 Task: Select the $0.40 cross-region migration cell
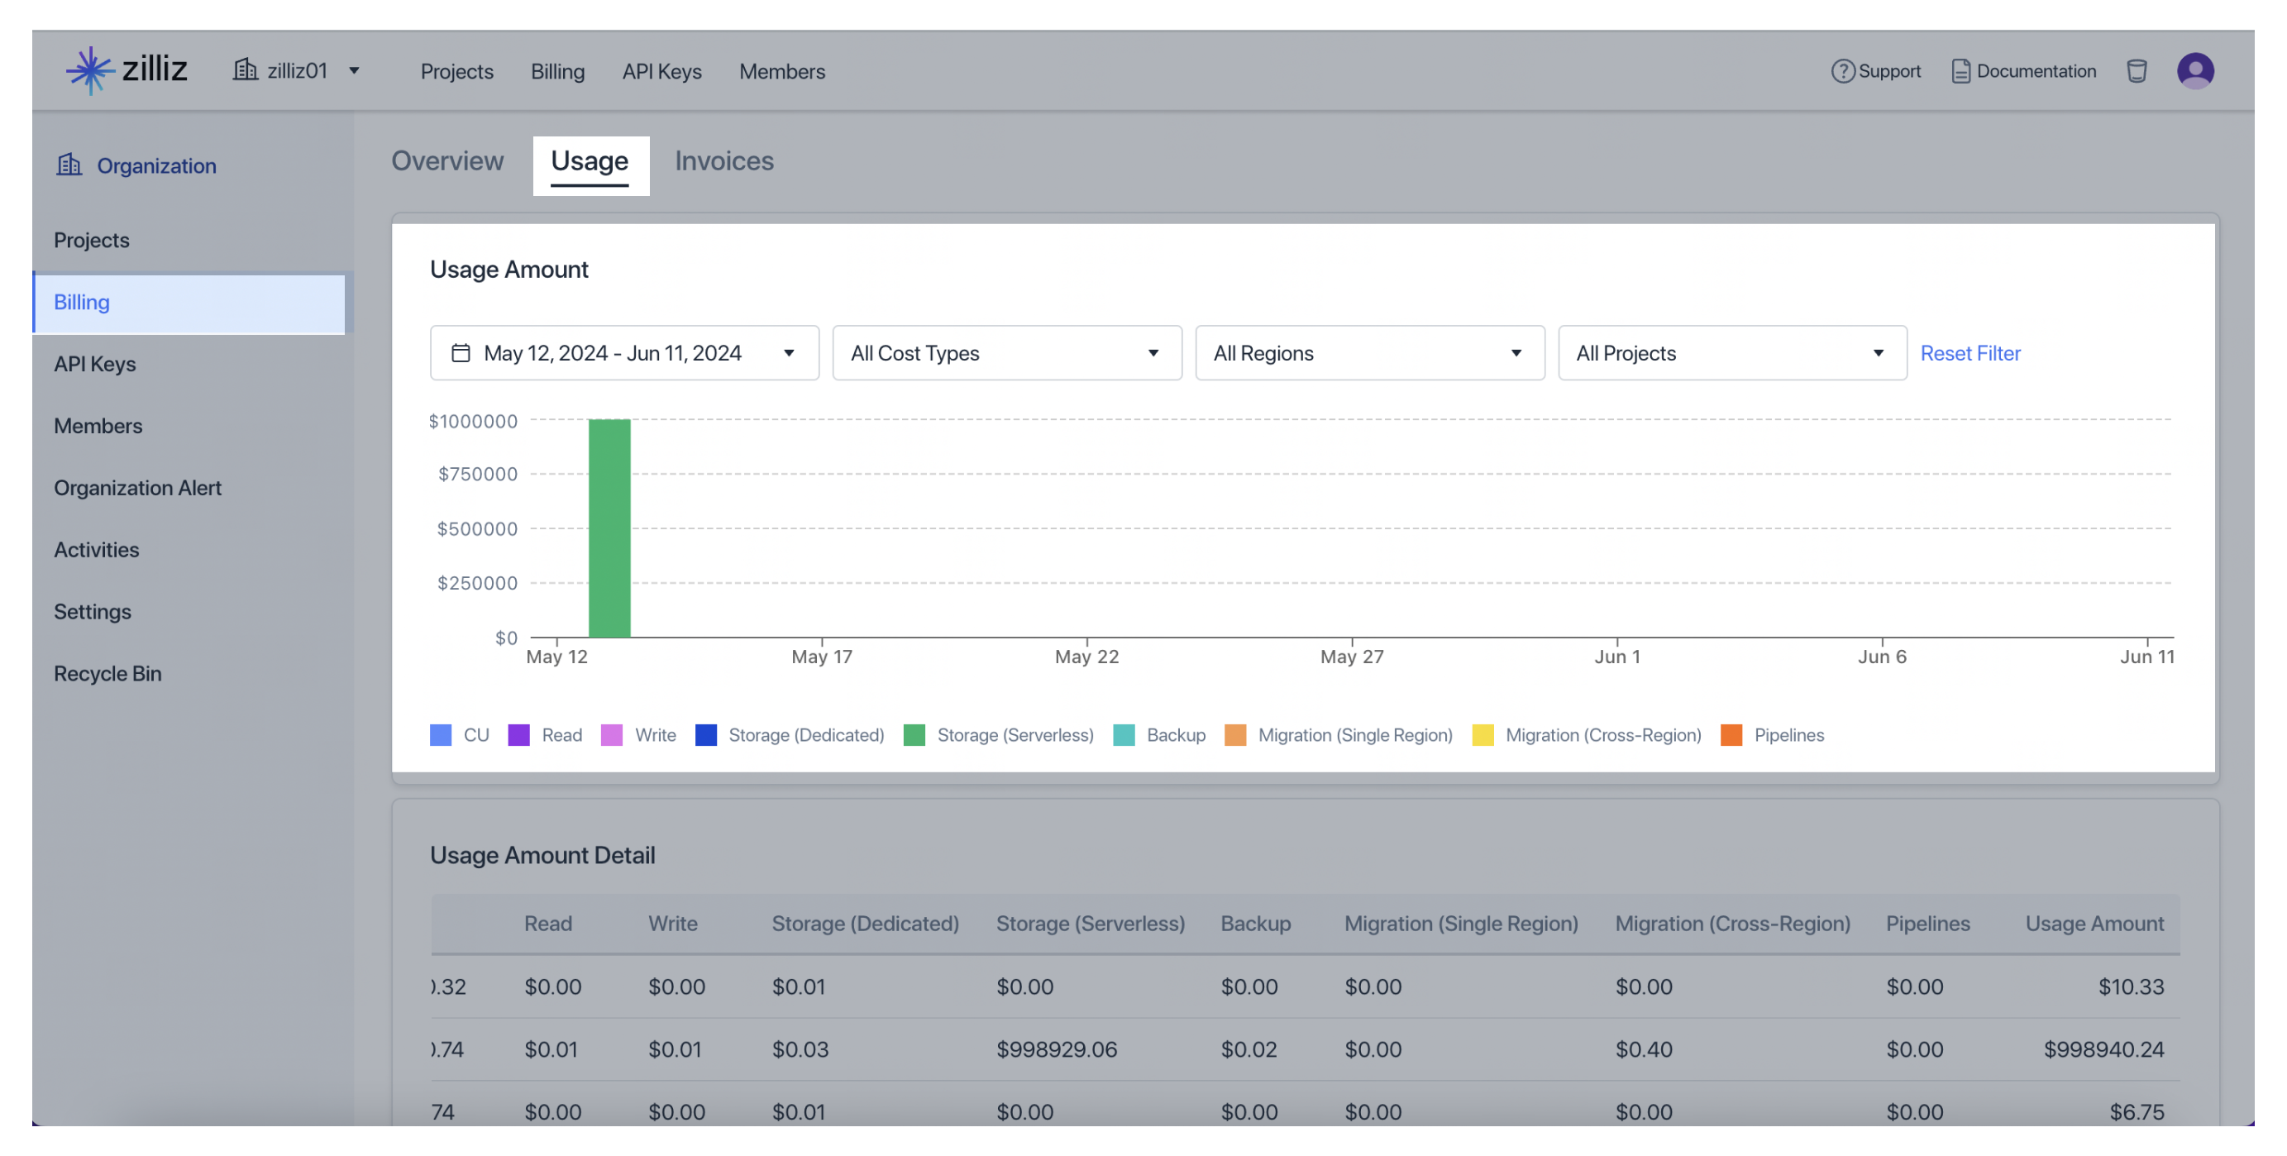point(1644,1049)
